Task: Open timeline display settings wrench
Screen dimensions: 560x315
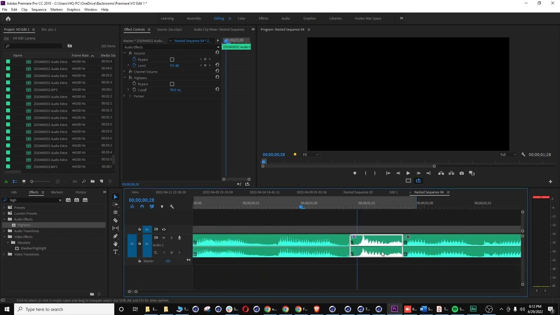Action: [171, 206]
